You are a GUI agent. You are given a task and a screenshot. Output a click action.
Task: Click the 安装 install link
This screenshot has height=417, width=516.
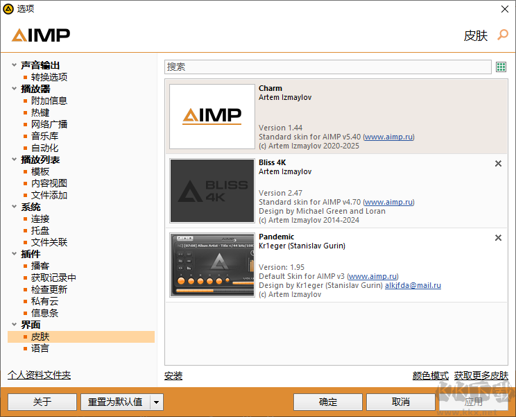[173, 375]
